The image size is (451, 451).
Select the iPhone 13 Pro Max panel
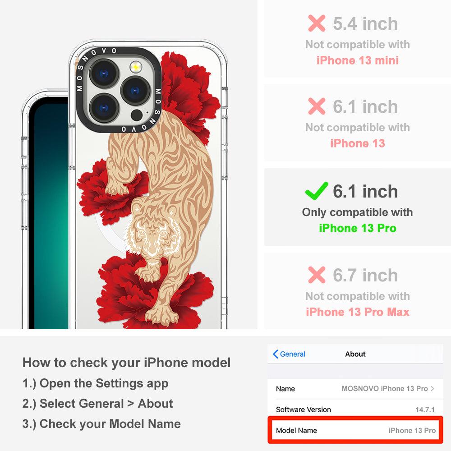pos(357,291)
